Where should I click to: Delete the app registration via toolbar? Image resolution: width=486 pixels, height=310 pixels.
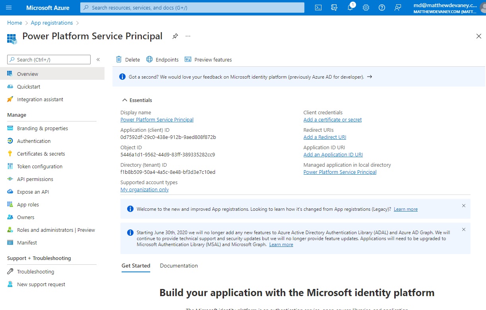(128, 59)
